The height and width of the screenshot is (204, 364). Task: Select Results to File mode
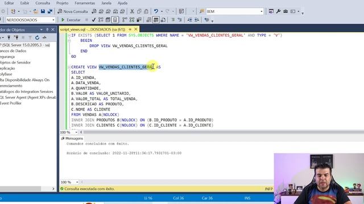[x=163, y=20]
